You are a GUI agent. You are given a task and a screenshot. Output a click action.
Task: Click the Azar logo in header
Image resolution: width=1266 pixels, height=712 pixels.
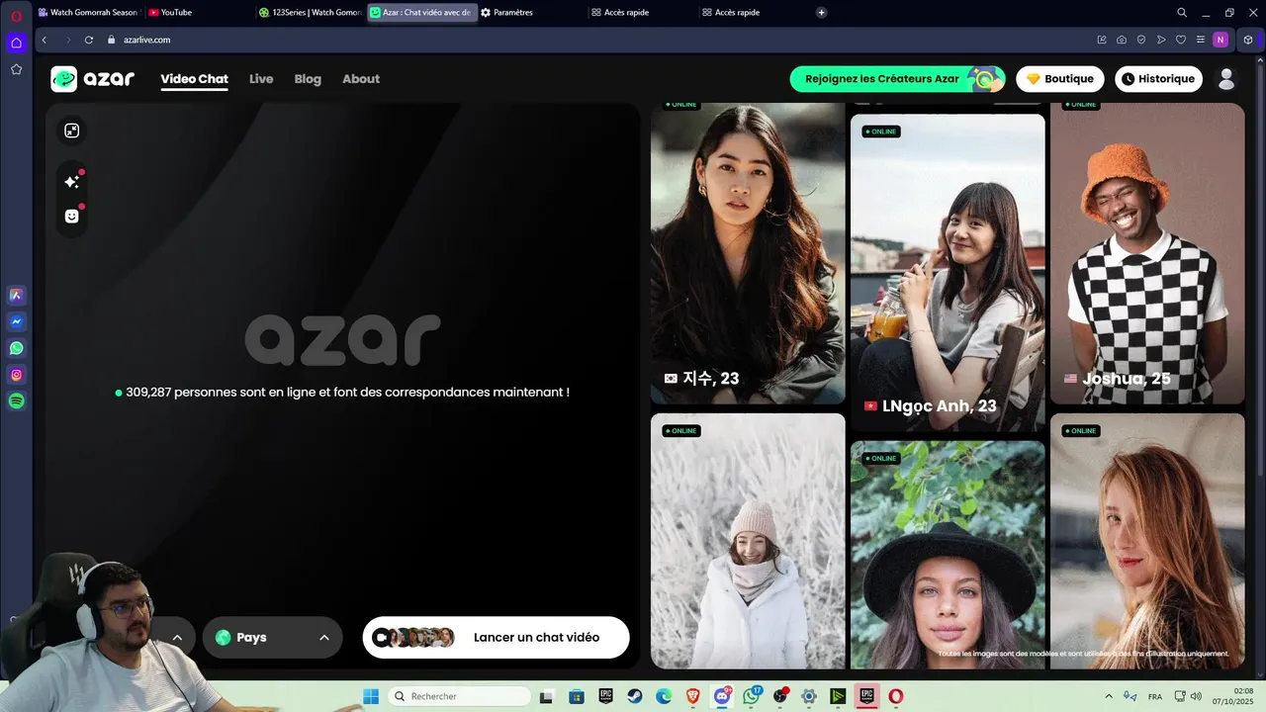pos(93,79)
